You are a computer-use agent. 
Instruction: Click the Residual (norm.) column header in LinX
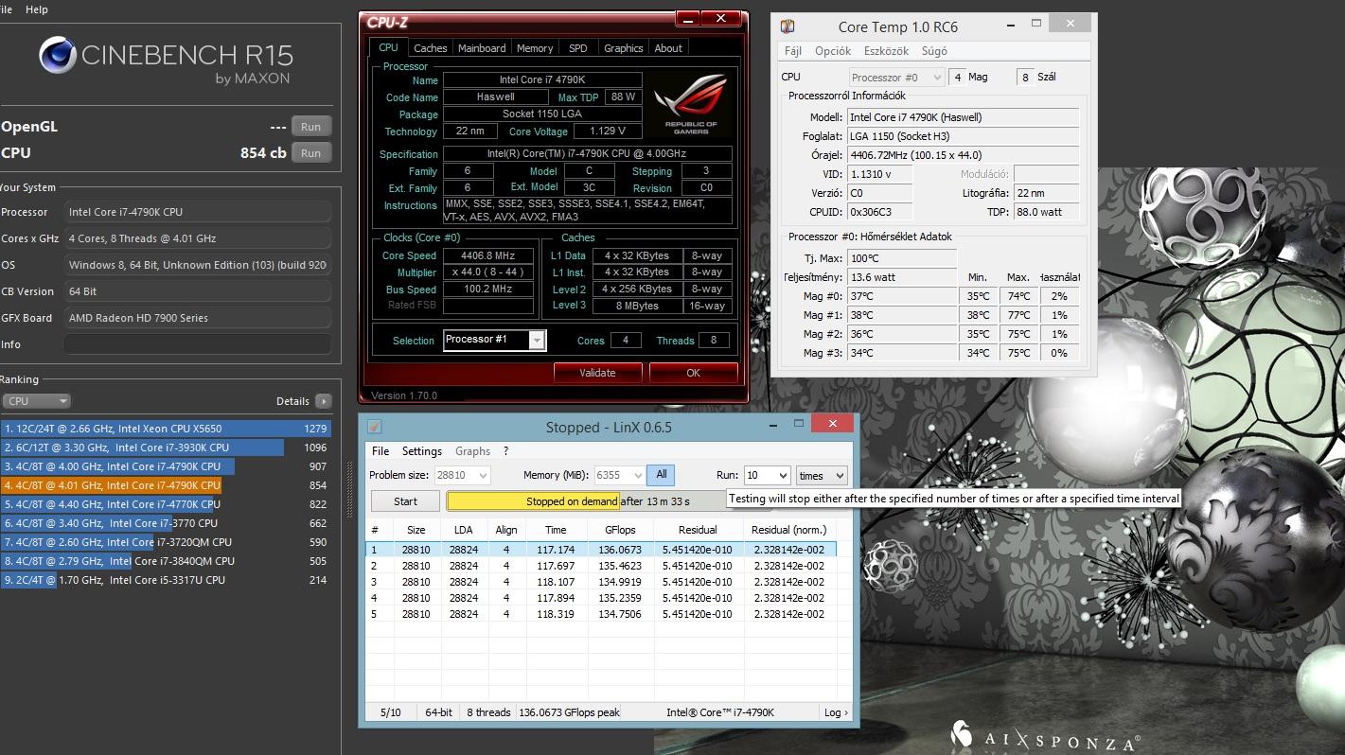click(x=789, y=530)
